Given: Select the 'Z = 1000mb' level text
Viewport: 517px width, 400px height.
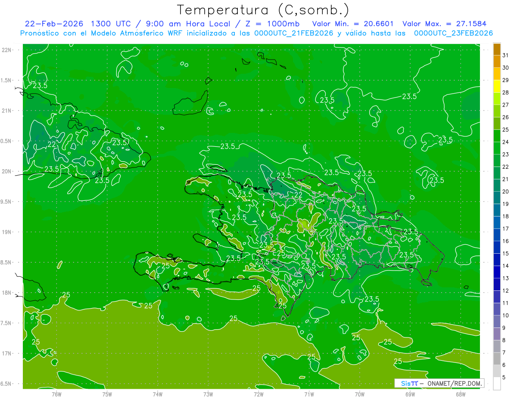Looking at the screenshot, I should (x=272, y=24).
